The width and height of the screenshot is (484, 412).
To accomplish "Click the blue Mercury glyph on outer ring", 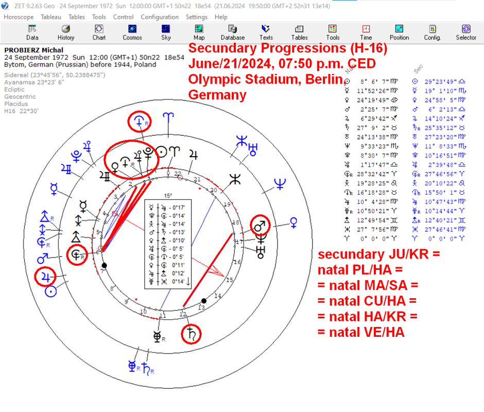I will (x=54, y=188).
